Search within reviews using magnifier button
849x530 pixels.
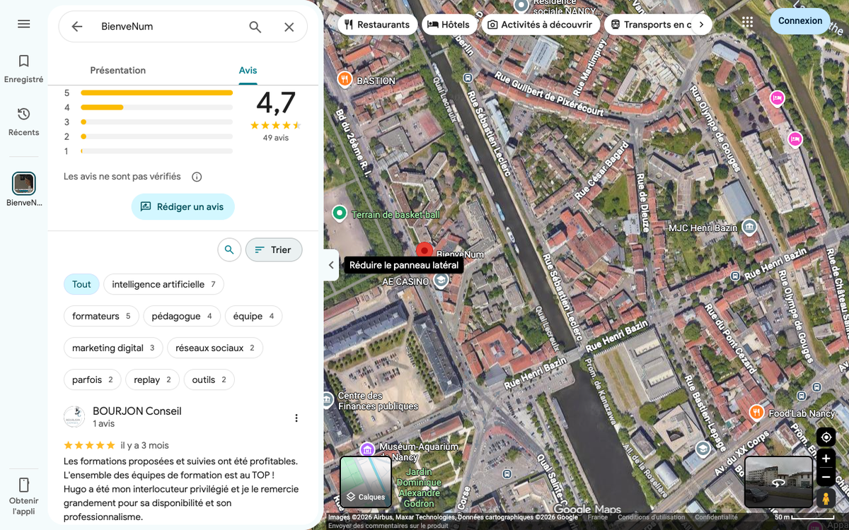click(229, 249)
